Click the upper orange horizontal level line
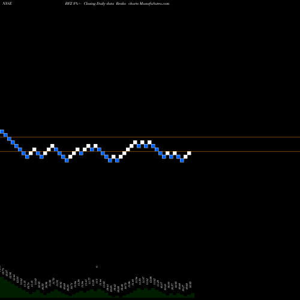Viewport: 300px width, 300px height. 150,137
